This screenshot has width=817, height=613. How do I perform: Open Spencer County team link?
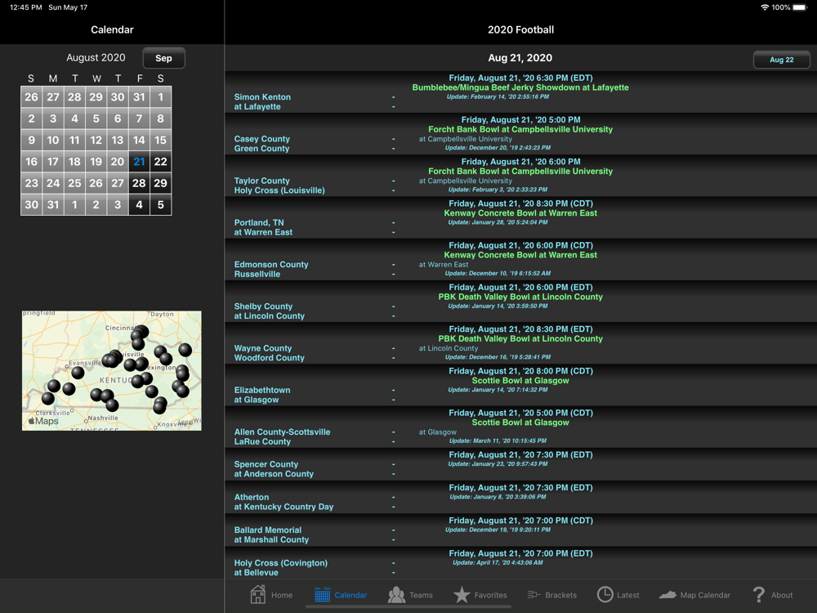pos(266,464)
